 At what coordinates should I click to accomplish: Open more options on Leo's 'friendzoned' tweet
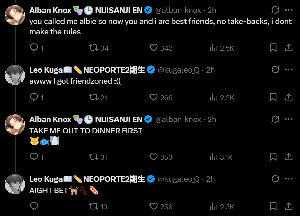point(289,70)
